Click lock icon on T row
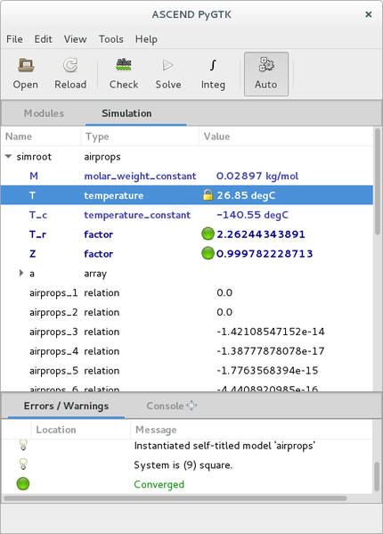Viewport: 383px width, 534px height. pyautogui.click(x=208, y=195)
